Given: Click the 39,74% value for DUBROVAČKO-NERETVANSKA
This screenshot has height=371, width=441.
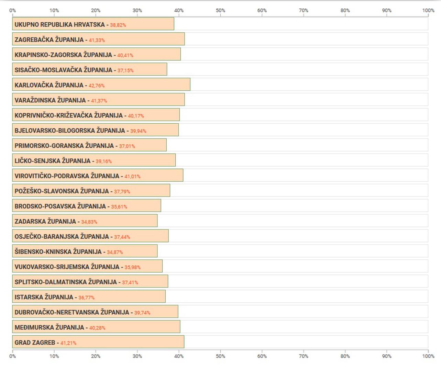Looking at the screenshot, I should (x=142, y=313).
